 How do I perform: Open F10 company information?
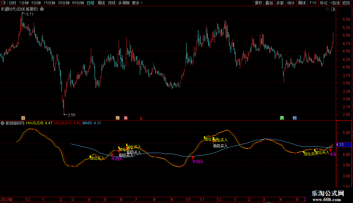click(313, 3)
